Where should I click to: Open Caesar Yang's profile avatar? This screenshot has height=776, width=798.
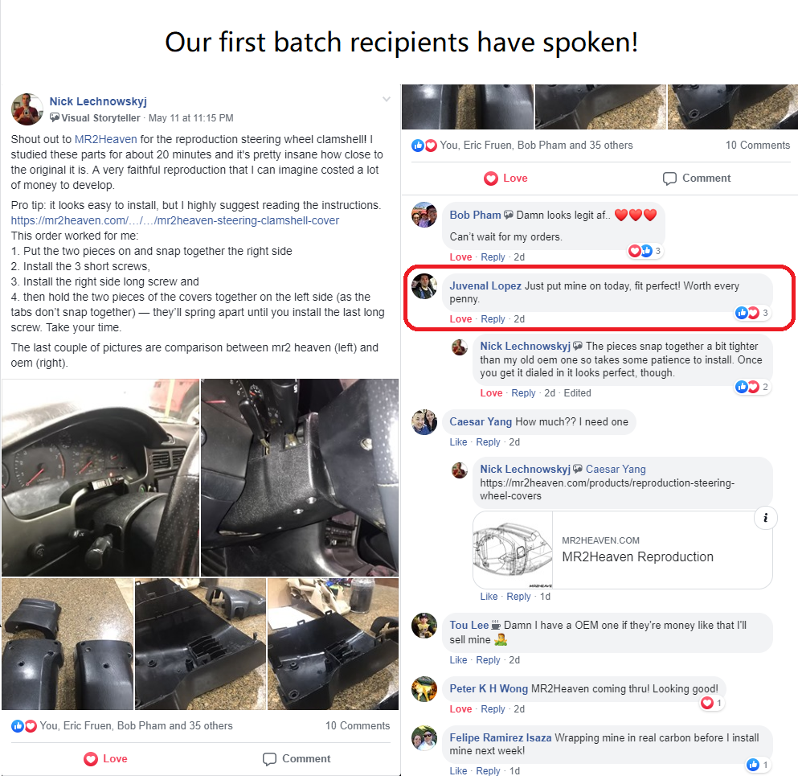tap(424, 422)
